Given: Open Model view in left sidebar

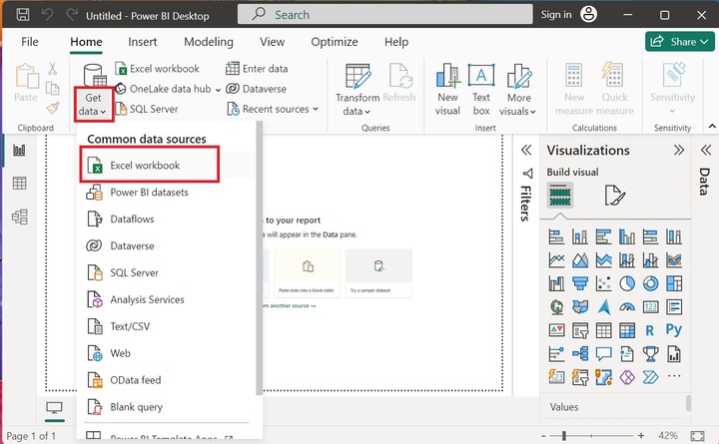Looking at the screenshot, I should 19,217.
